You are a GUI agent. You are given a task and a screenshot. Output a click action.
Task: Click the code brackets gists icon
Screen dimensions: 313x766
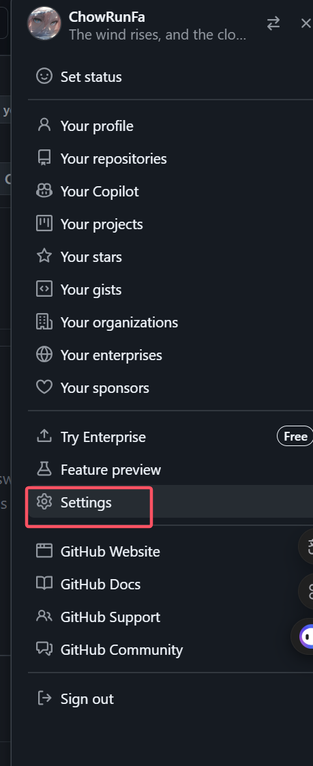(x=44, y=289)
